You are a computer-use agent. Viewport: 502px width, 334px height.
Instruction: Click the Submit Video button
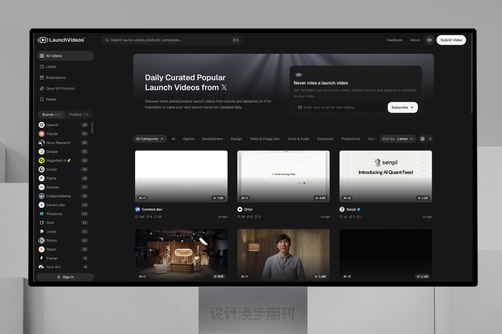[451, 40]
